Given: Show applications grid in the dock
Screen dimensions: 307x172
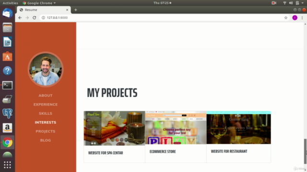Looking at the screenshot, I should (8, 165).
